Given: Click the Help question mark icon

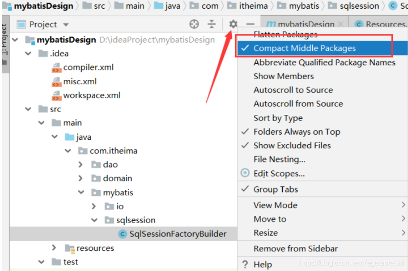Looking at the screenshot, I should click(x=245, y=264).
